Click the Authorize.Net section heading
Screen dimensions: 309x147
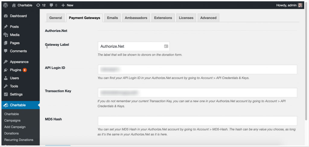click(56, 31)
